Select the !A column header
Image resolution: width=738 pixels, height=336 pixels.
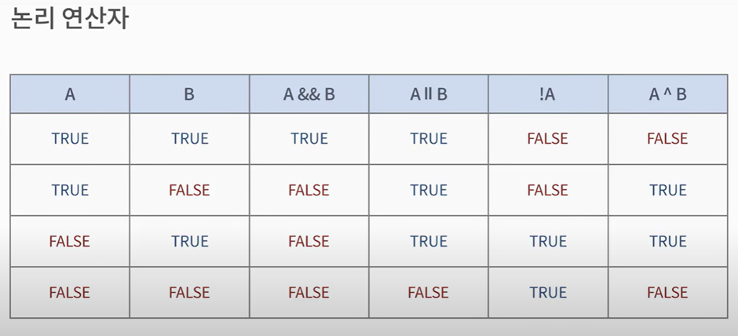pos(548,94)
